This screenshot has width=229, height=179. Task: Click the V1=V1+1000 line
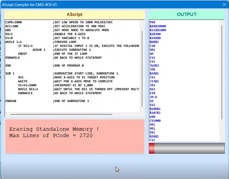pyautogui.click(x=27, y=85)
